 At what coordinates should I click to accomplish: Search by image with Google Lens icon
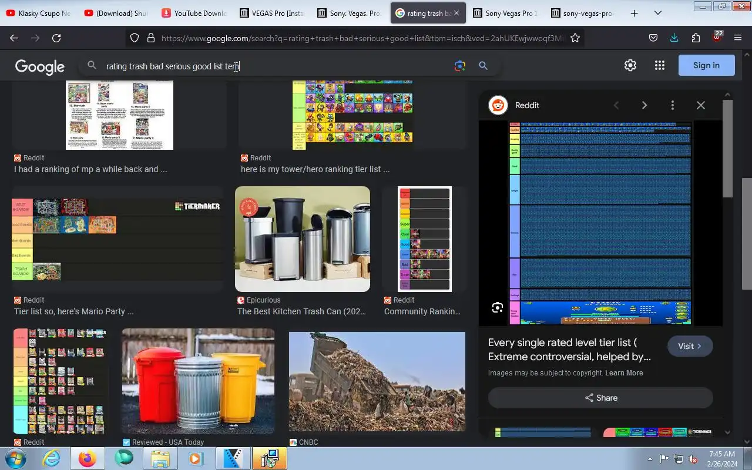point(460,66)
